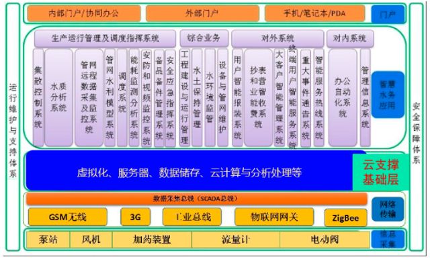Click the green 云支撑基础层 label
Screen dimensions: 430x261
coord(380,172)
